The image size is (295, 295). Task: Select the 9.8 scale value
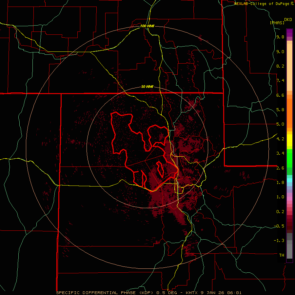tap(280, 37)
